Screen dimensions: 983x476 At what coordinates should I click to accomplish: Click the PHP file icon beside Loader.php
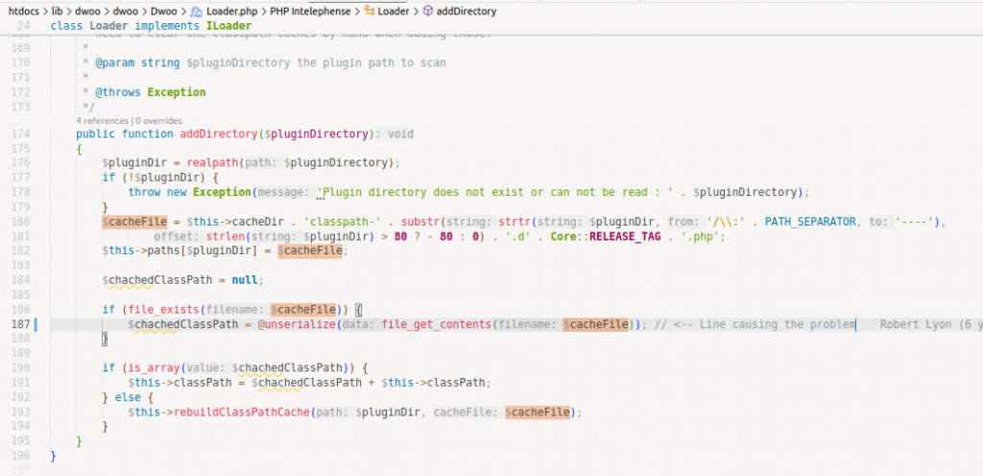pyautogui.click(x=196, y=12)
